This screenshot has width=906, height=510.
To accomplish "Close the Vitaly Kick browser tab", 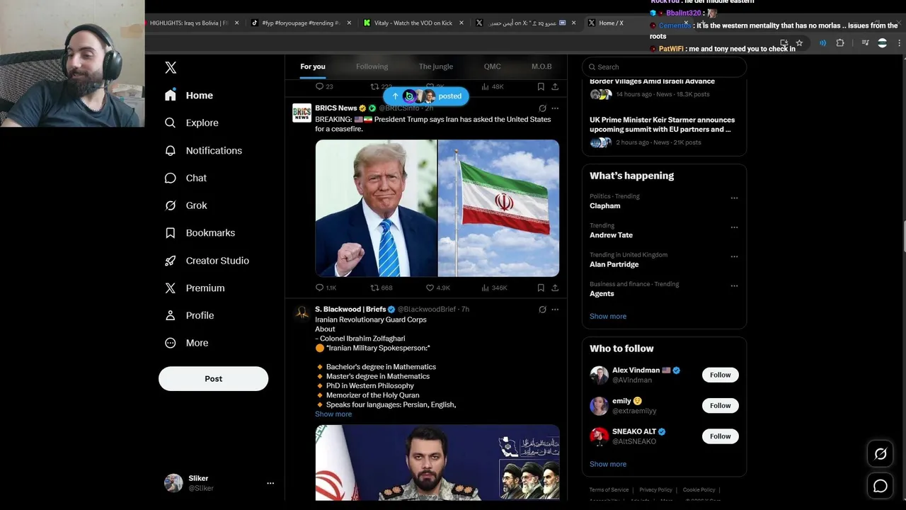I will point(461,23).
